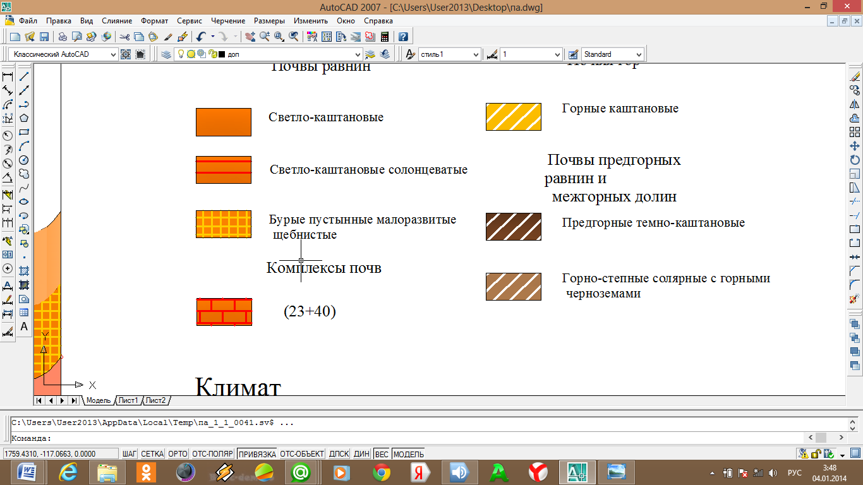Switch to the Лист1 layout tab
The height and width of the screenshot is (485, 863).
(x=129, y=400)
